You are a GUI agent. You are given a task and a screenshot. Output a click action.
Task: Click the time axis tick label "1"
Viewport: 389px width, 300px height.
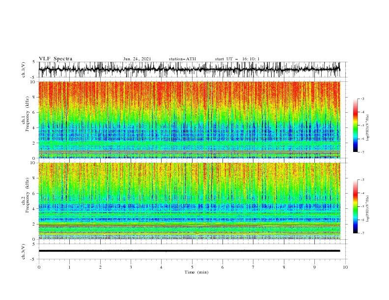click(x=69, y=267)
